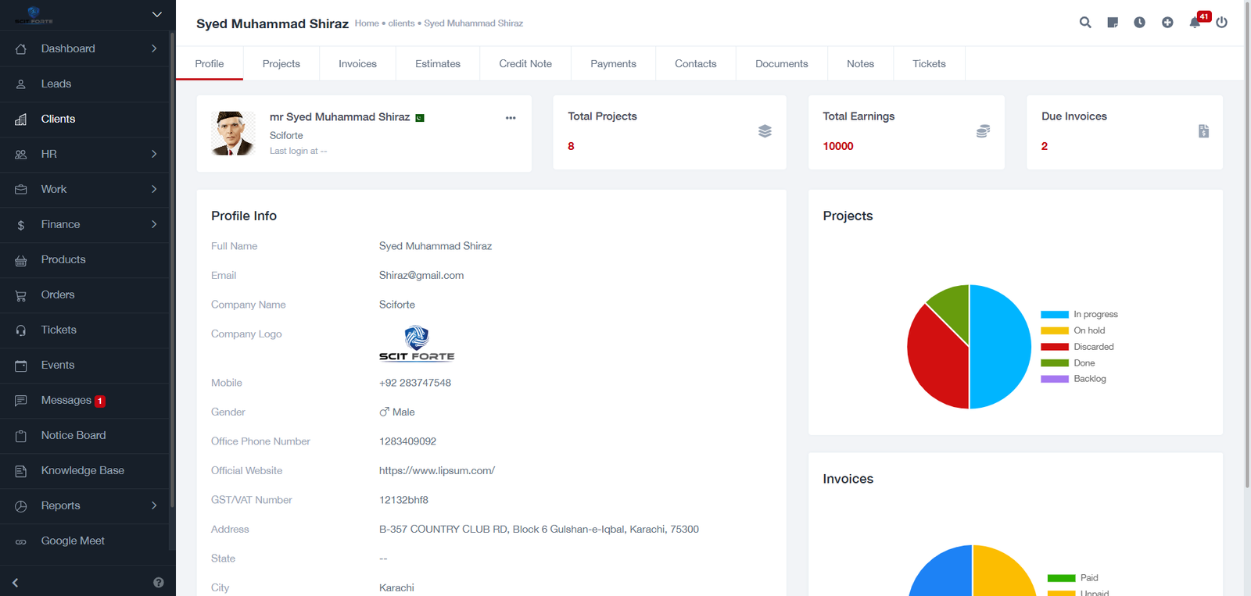This screenshot has width=1251, height=596.
Task: Click the Messages chat icon
Action: coord(21,401)
